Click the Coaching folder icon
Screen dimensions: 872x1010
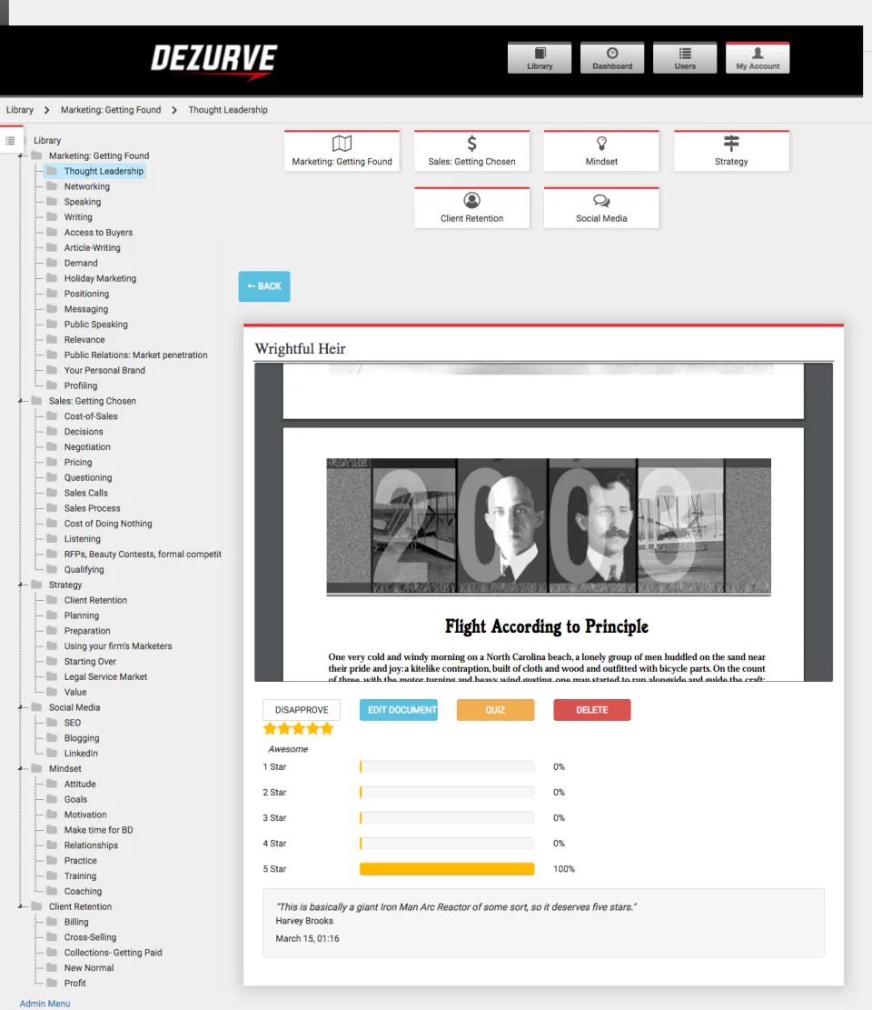[x=52, y=891]
